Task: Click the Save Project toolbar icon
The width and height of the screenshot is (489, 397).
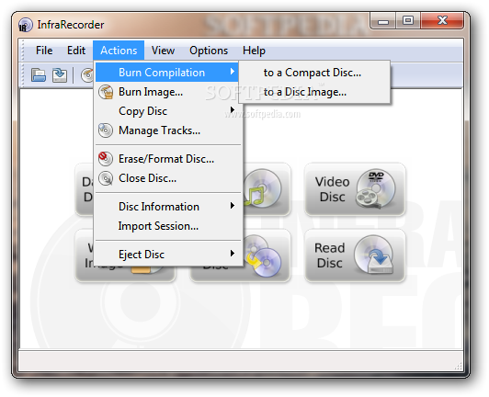Action: (x=60, y=75)
